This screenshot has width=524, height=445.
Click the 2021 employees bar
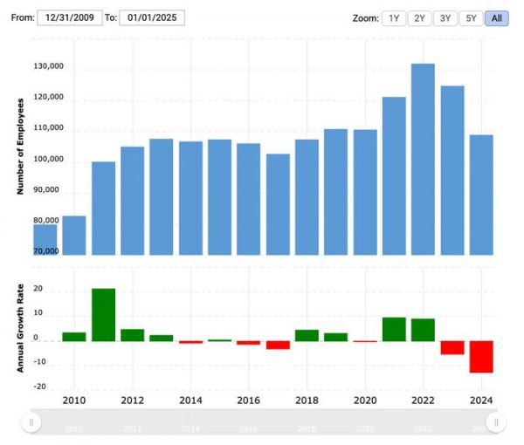pyautogui.click(x=394, y=175)
